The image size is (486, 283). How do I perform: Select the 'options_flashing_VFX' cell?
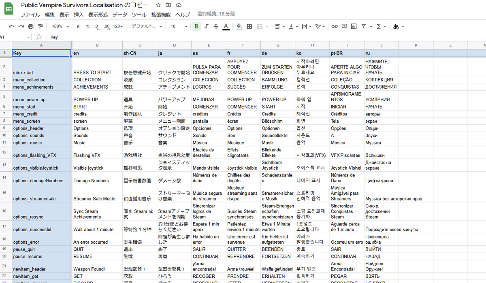pos(42,152)
